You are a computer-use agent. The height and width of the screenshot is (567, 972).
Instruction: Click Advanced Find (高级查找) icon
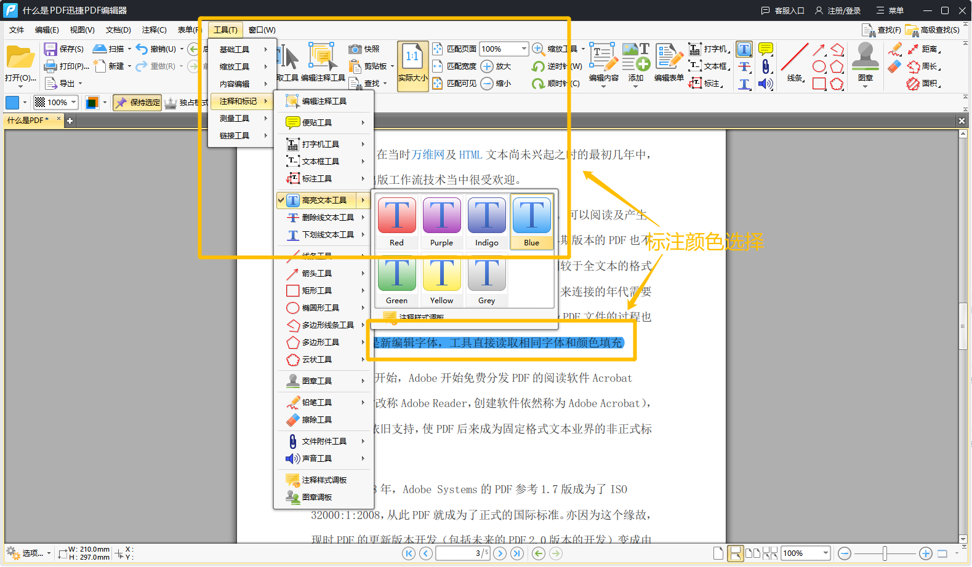(x=912, y=30)
